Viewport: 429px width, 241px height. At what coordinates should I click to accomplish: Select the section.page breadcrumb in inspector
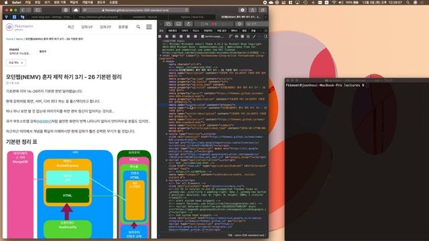212,36
